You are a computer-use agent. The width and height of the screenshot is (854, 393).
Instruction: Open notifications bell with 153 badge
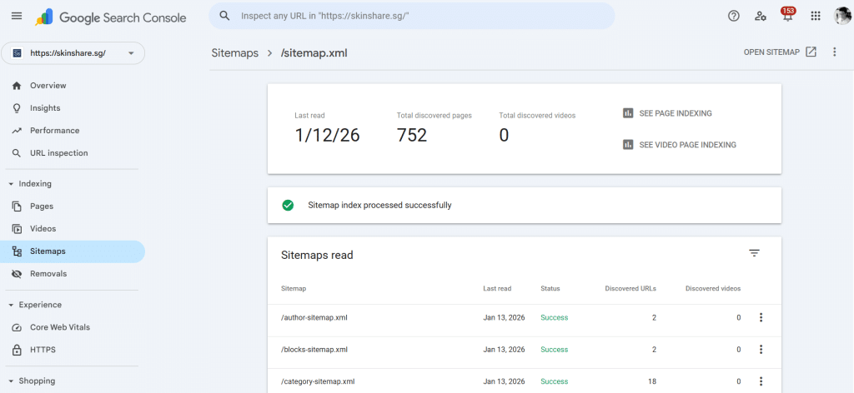point(787,15)
